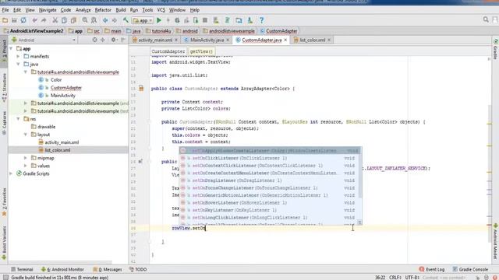
Task: Click the search magnifier at top right
Action: [486, 20]
